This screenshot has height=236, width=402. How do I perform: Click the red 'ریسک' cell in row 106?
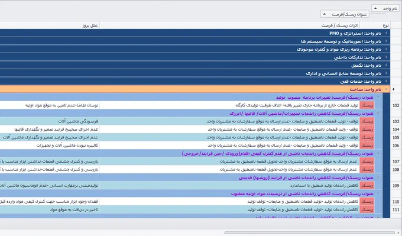pos(367,145)
